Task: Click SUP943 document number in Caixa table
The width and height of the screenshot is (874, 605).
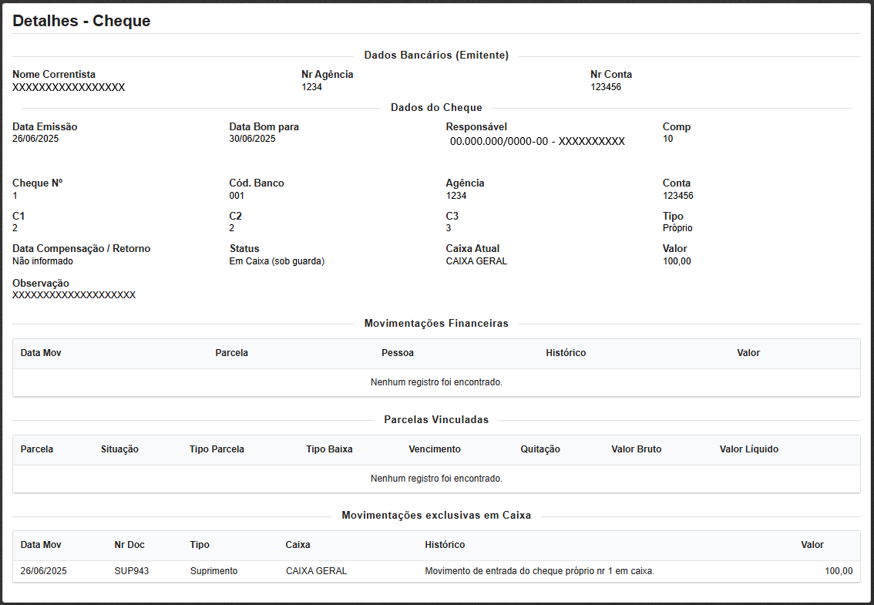Action: 130,571
